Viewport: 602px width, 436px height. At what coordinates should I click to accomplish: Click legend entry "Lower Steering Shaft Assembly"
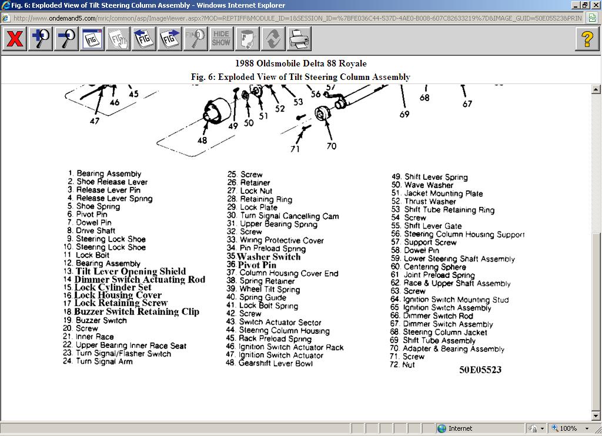pos(459,259)
